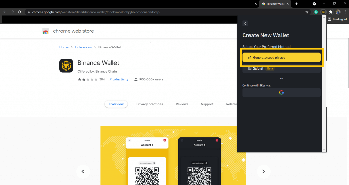Show previous screenshot in carousel
The width and height of the screenshot is (349, 185).
pos(83,171)
